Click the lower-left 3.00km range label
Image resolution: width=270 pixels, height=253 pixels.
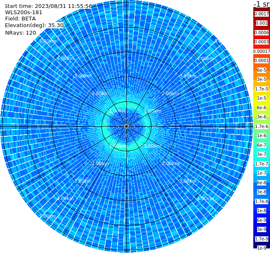click(x=83, y=181)
